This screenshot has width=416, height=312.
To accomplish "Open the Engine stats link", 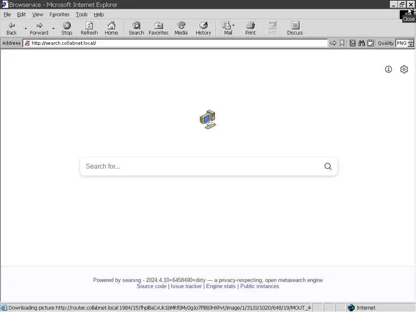I will [x=221, y=286].
